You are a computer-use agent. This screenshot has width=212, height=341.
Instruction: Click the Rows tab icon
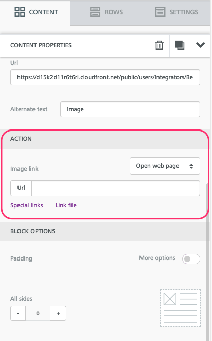pos(95,12)
